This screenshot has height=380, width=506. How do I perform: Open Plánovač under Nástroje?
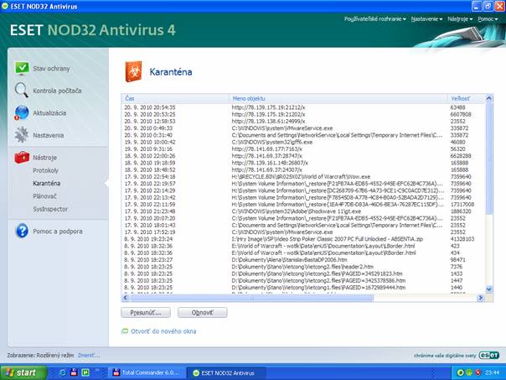pos(44,196)
